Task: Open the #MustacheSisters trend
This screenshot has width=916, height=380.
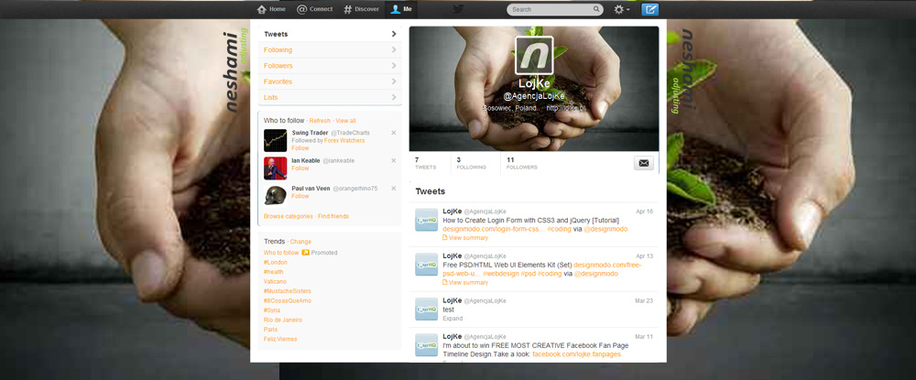Action: (x=287, y=290)
